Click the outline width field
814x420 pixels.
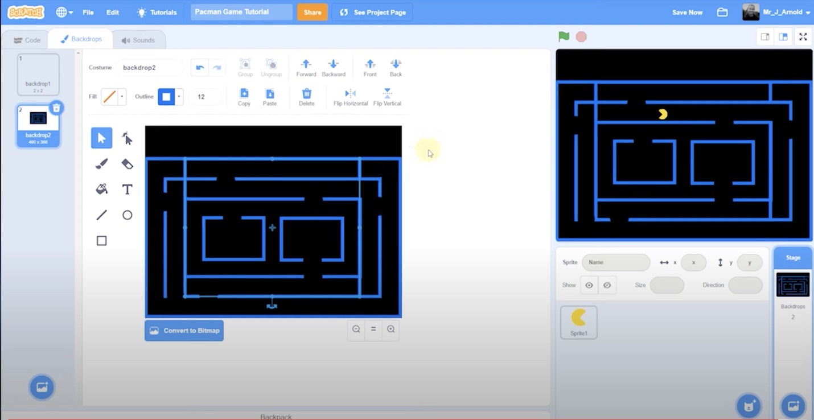pos(204,97)
